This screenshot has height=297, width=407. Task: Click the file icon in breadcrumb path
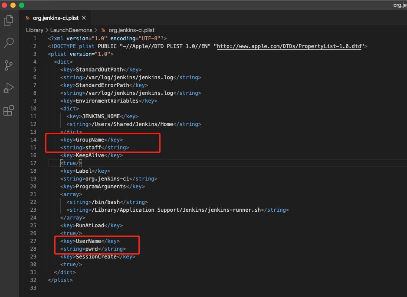pyautogui.click(x=103, y=30)
